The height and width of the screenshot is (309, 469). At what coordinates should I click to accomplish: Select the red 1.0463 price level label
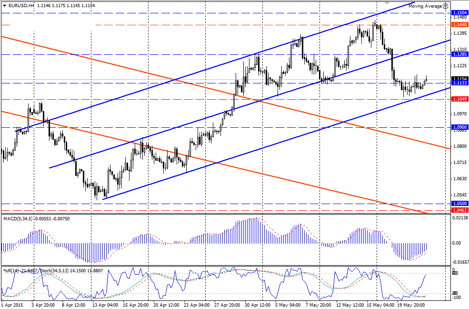[460, 210]
